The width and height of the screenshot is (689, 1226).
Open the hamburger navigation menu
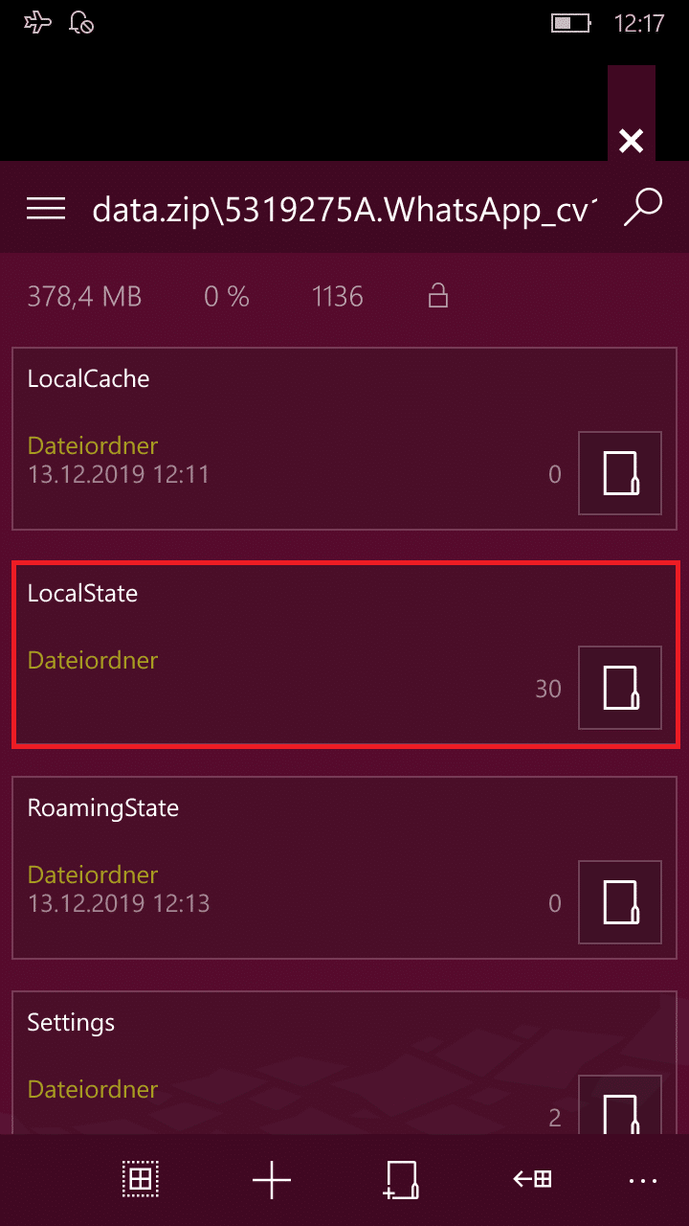[46, 208]
